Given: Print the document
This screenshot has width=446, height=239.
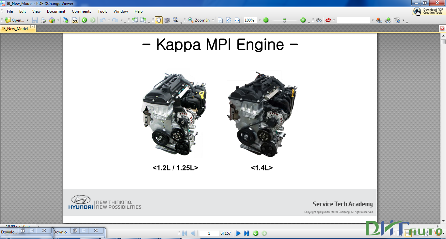Looking at the screenshot, I should (x=43, y=20).
